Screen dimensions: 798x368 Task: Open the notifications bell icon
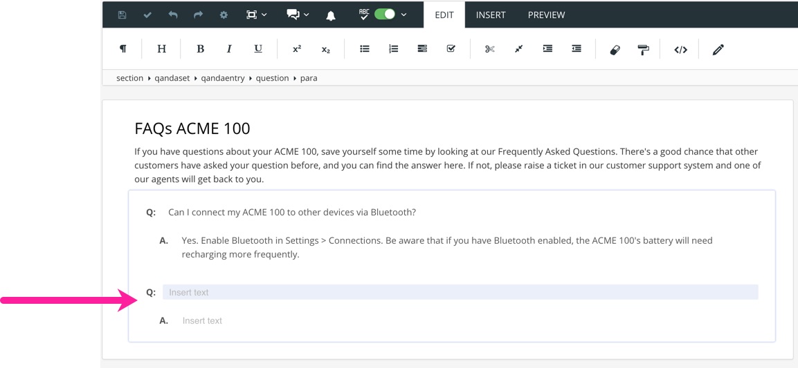click(x=331, y=15)
